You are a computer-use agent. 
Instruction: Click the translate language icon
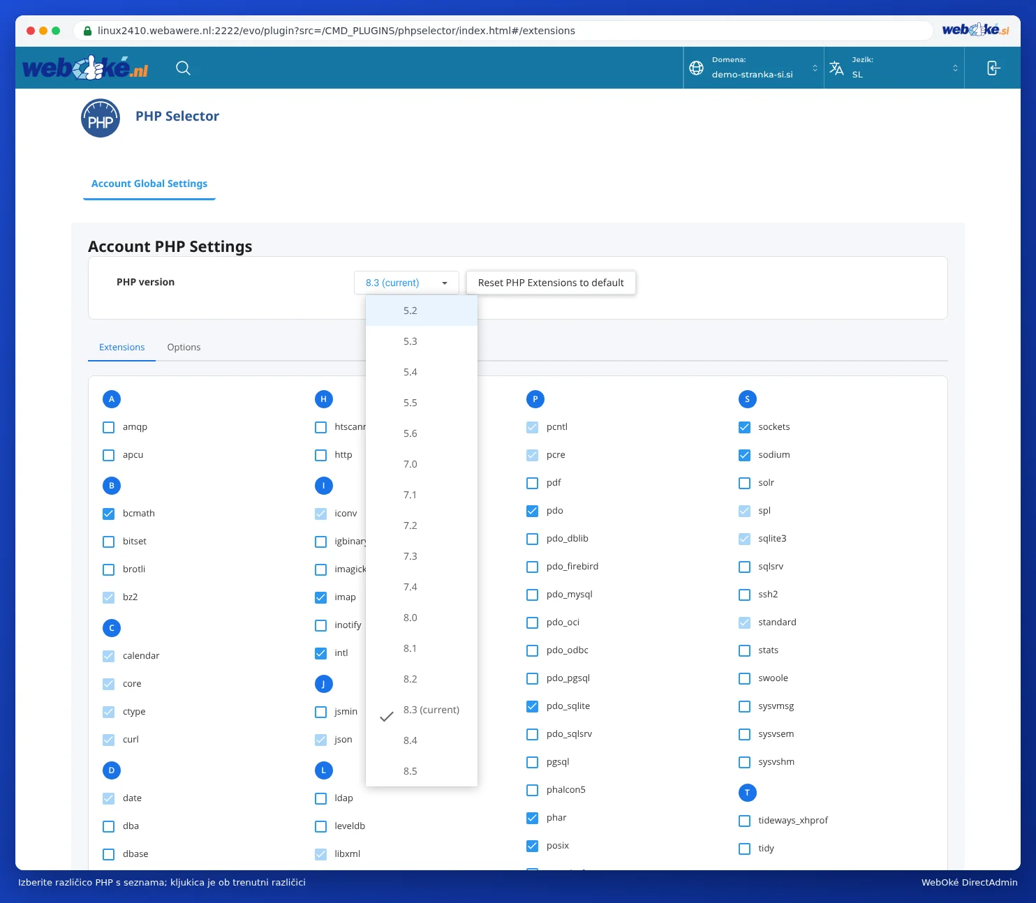(836, 68)
